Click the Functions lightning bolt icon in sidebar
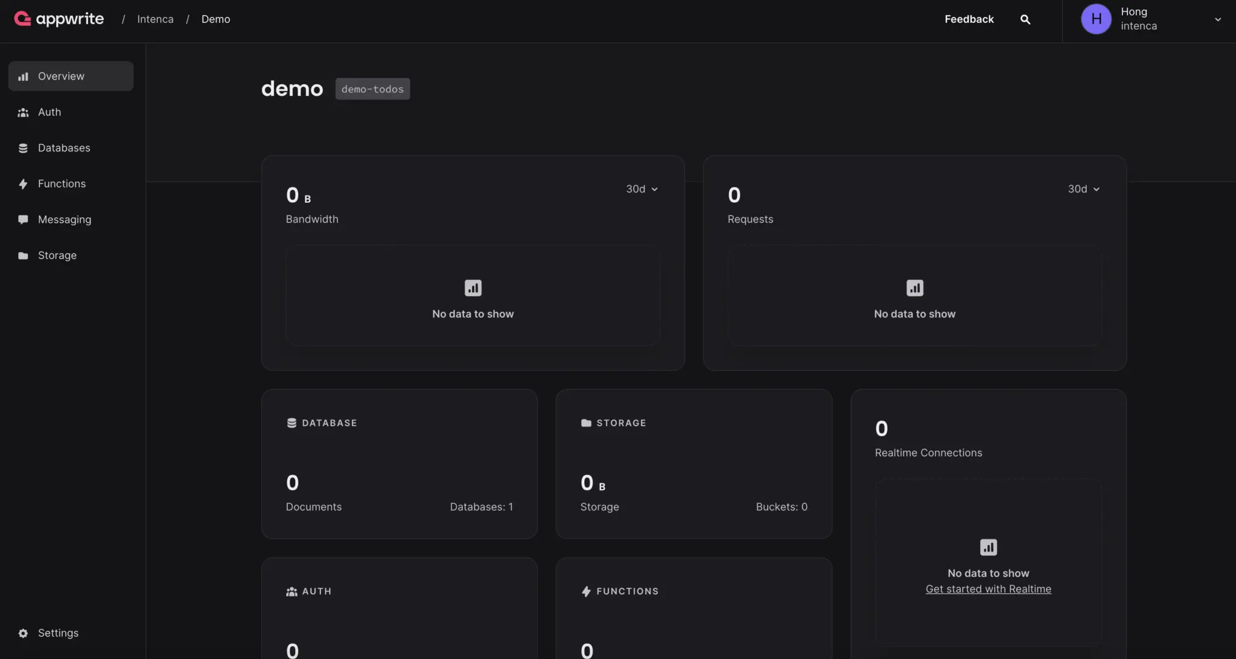The height and width of the screenshot is (659, 1236). click(x=23, y=184)
